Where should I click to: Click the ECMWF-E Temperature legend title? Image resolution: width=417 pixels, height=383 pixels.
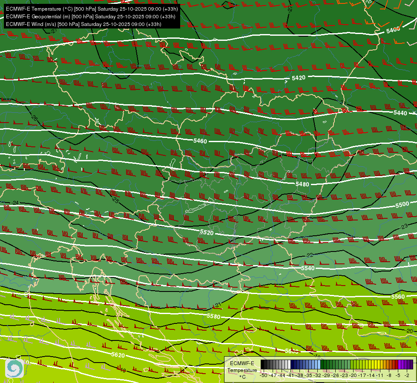point(242,367)
